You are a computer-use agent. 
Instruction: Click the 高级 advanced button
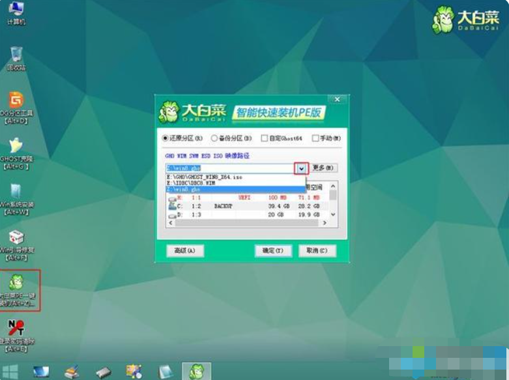tap(185, 251)
